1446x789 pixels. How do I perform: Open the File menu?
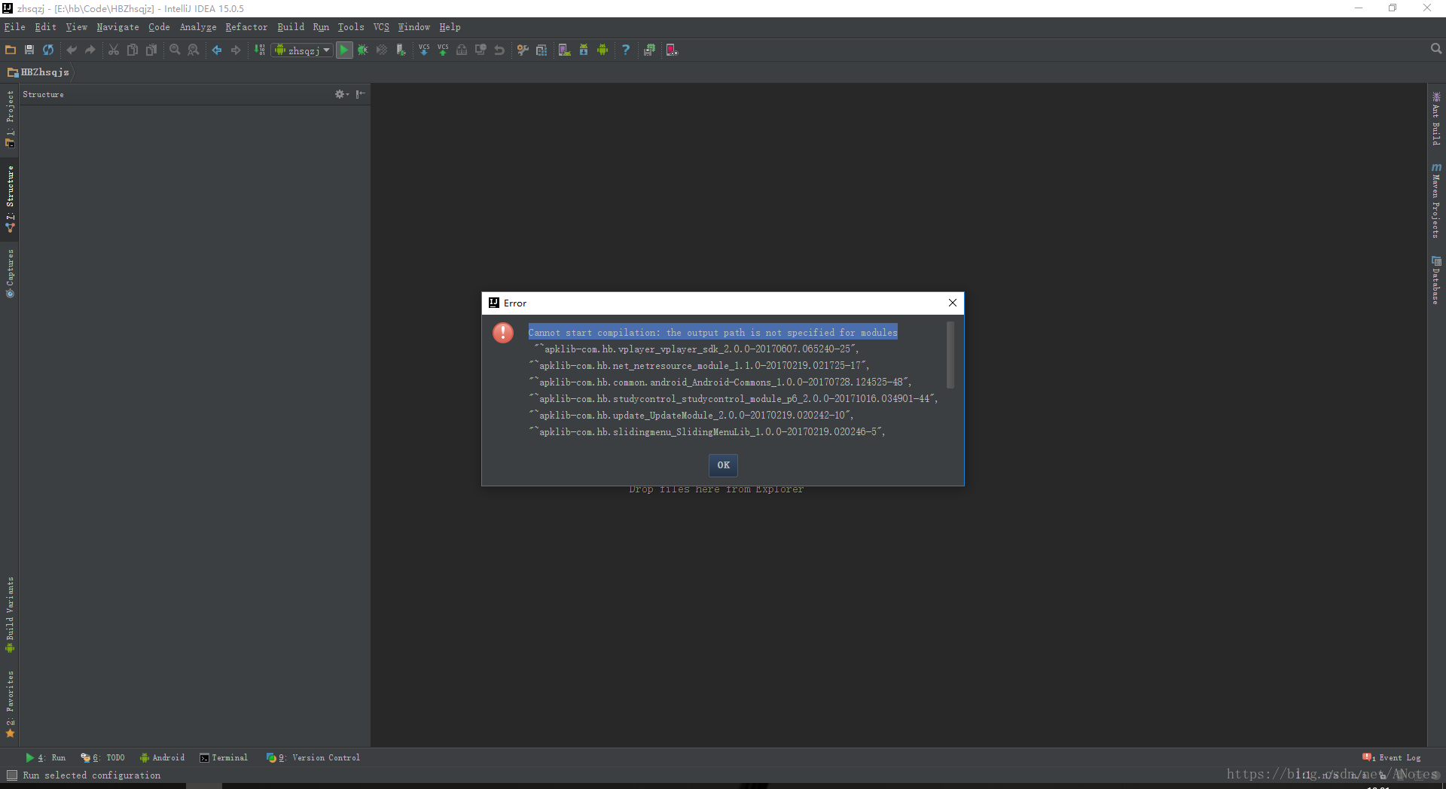click(x=14, y=27)
